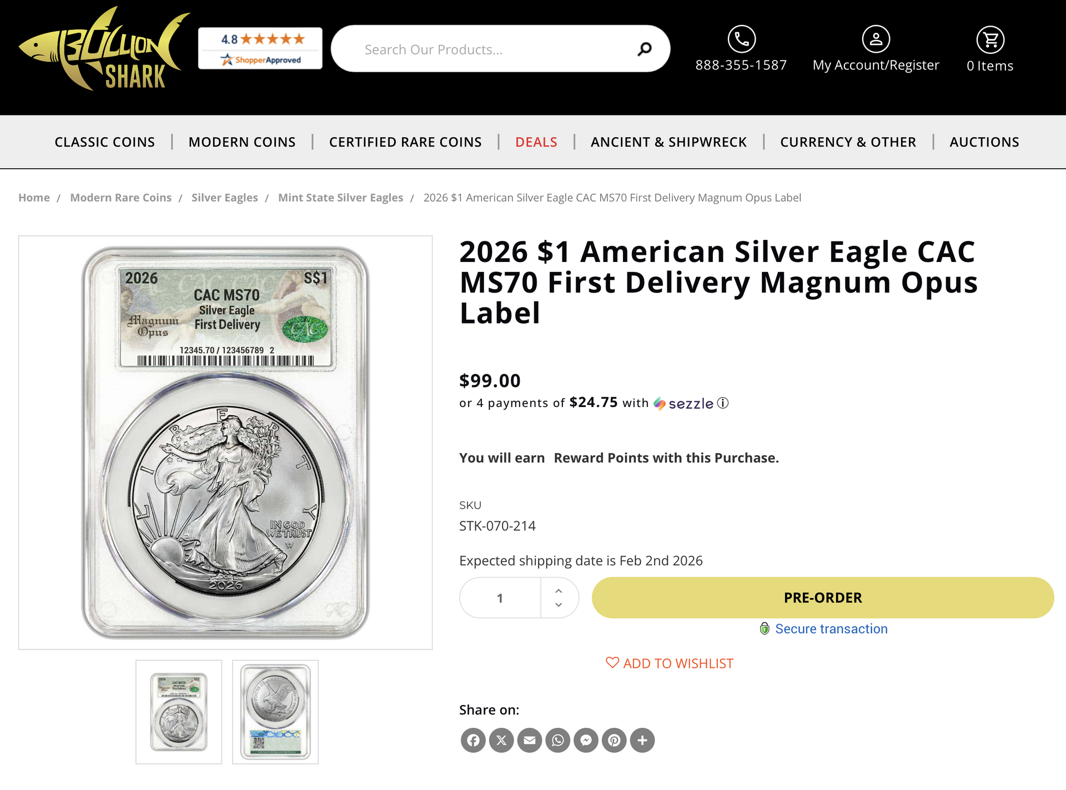1066x790 pixels.
Task: Share on Pinterest icon
Action: [614, 740]
